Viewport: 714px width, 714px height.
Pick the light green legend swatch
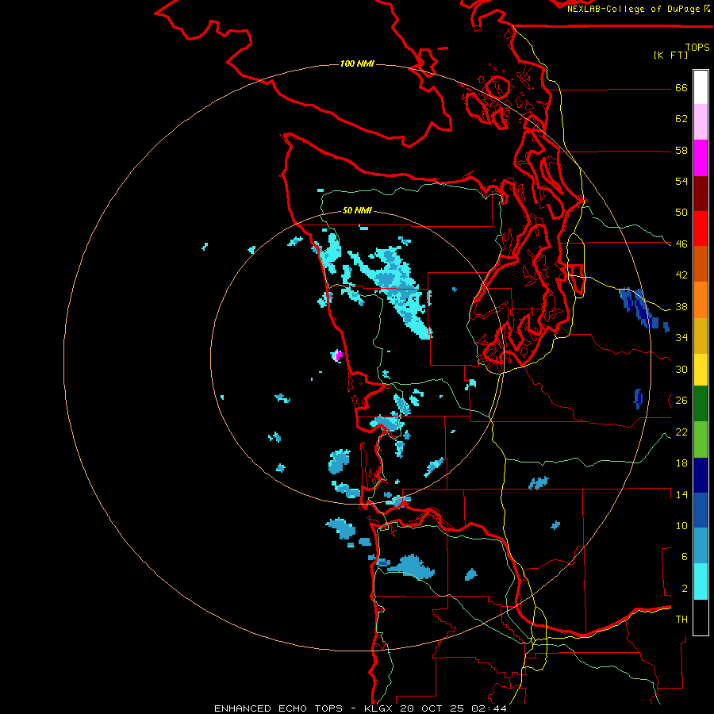pyautogui.click(x=701, y=440)
